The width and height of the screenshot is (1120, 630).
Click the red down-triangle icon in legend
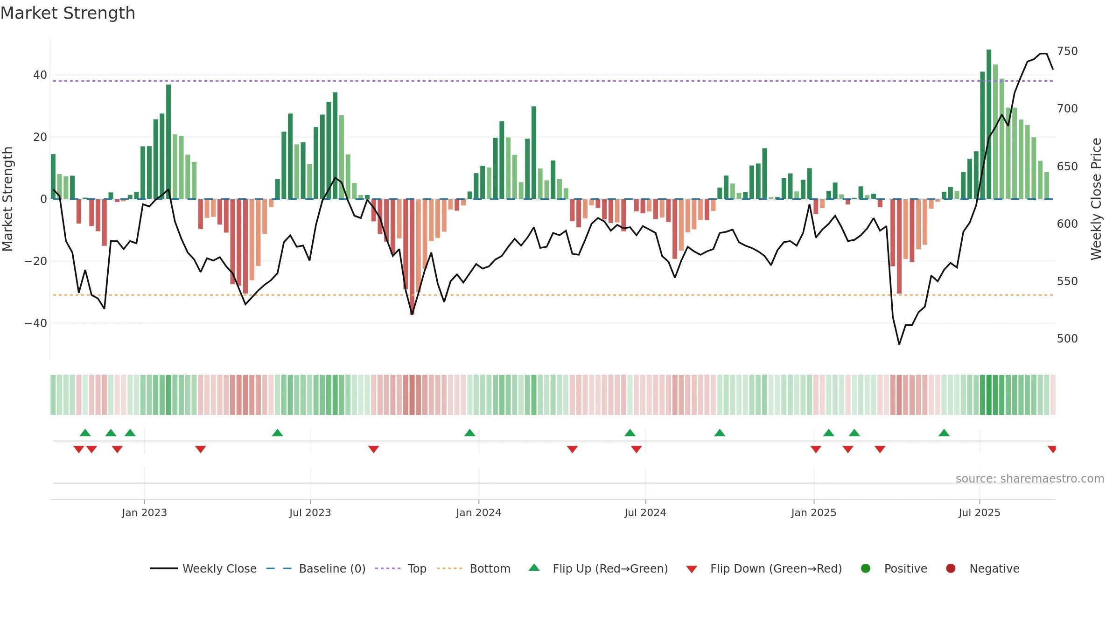[692, 569]
